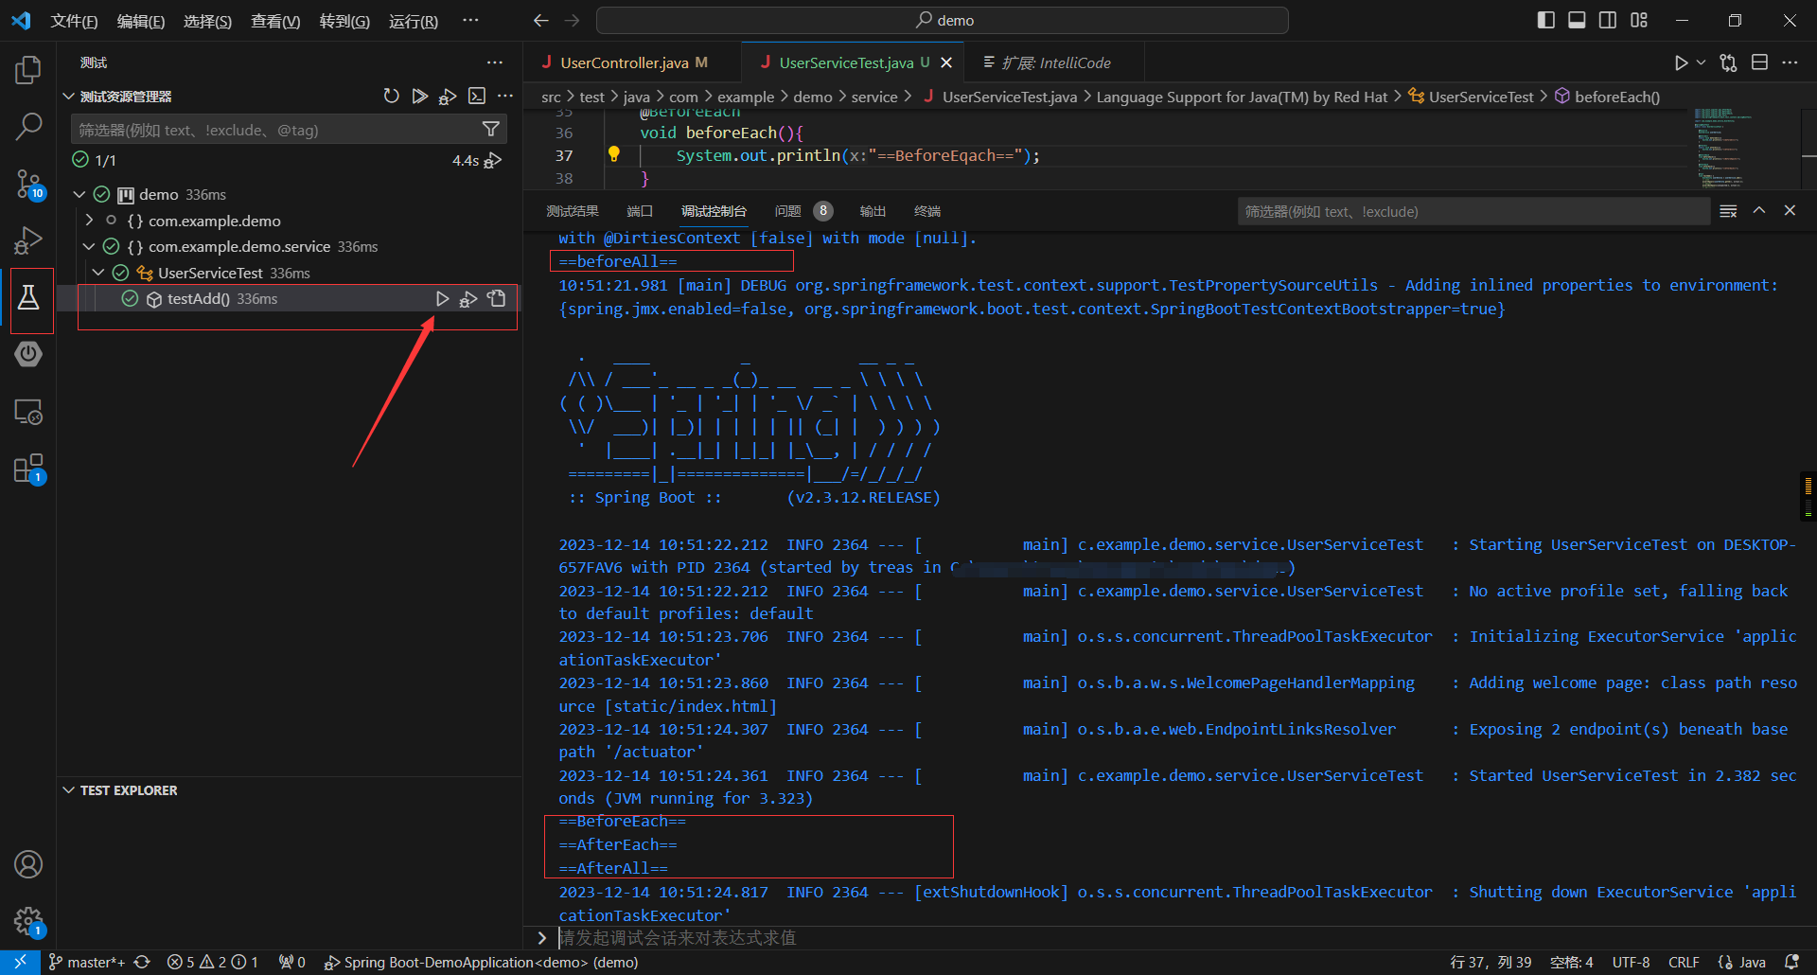Go back in navigation history
The image size is (1817, 975).
point(540,20)
